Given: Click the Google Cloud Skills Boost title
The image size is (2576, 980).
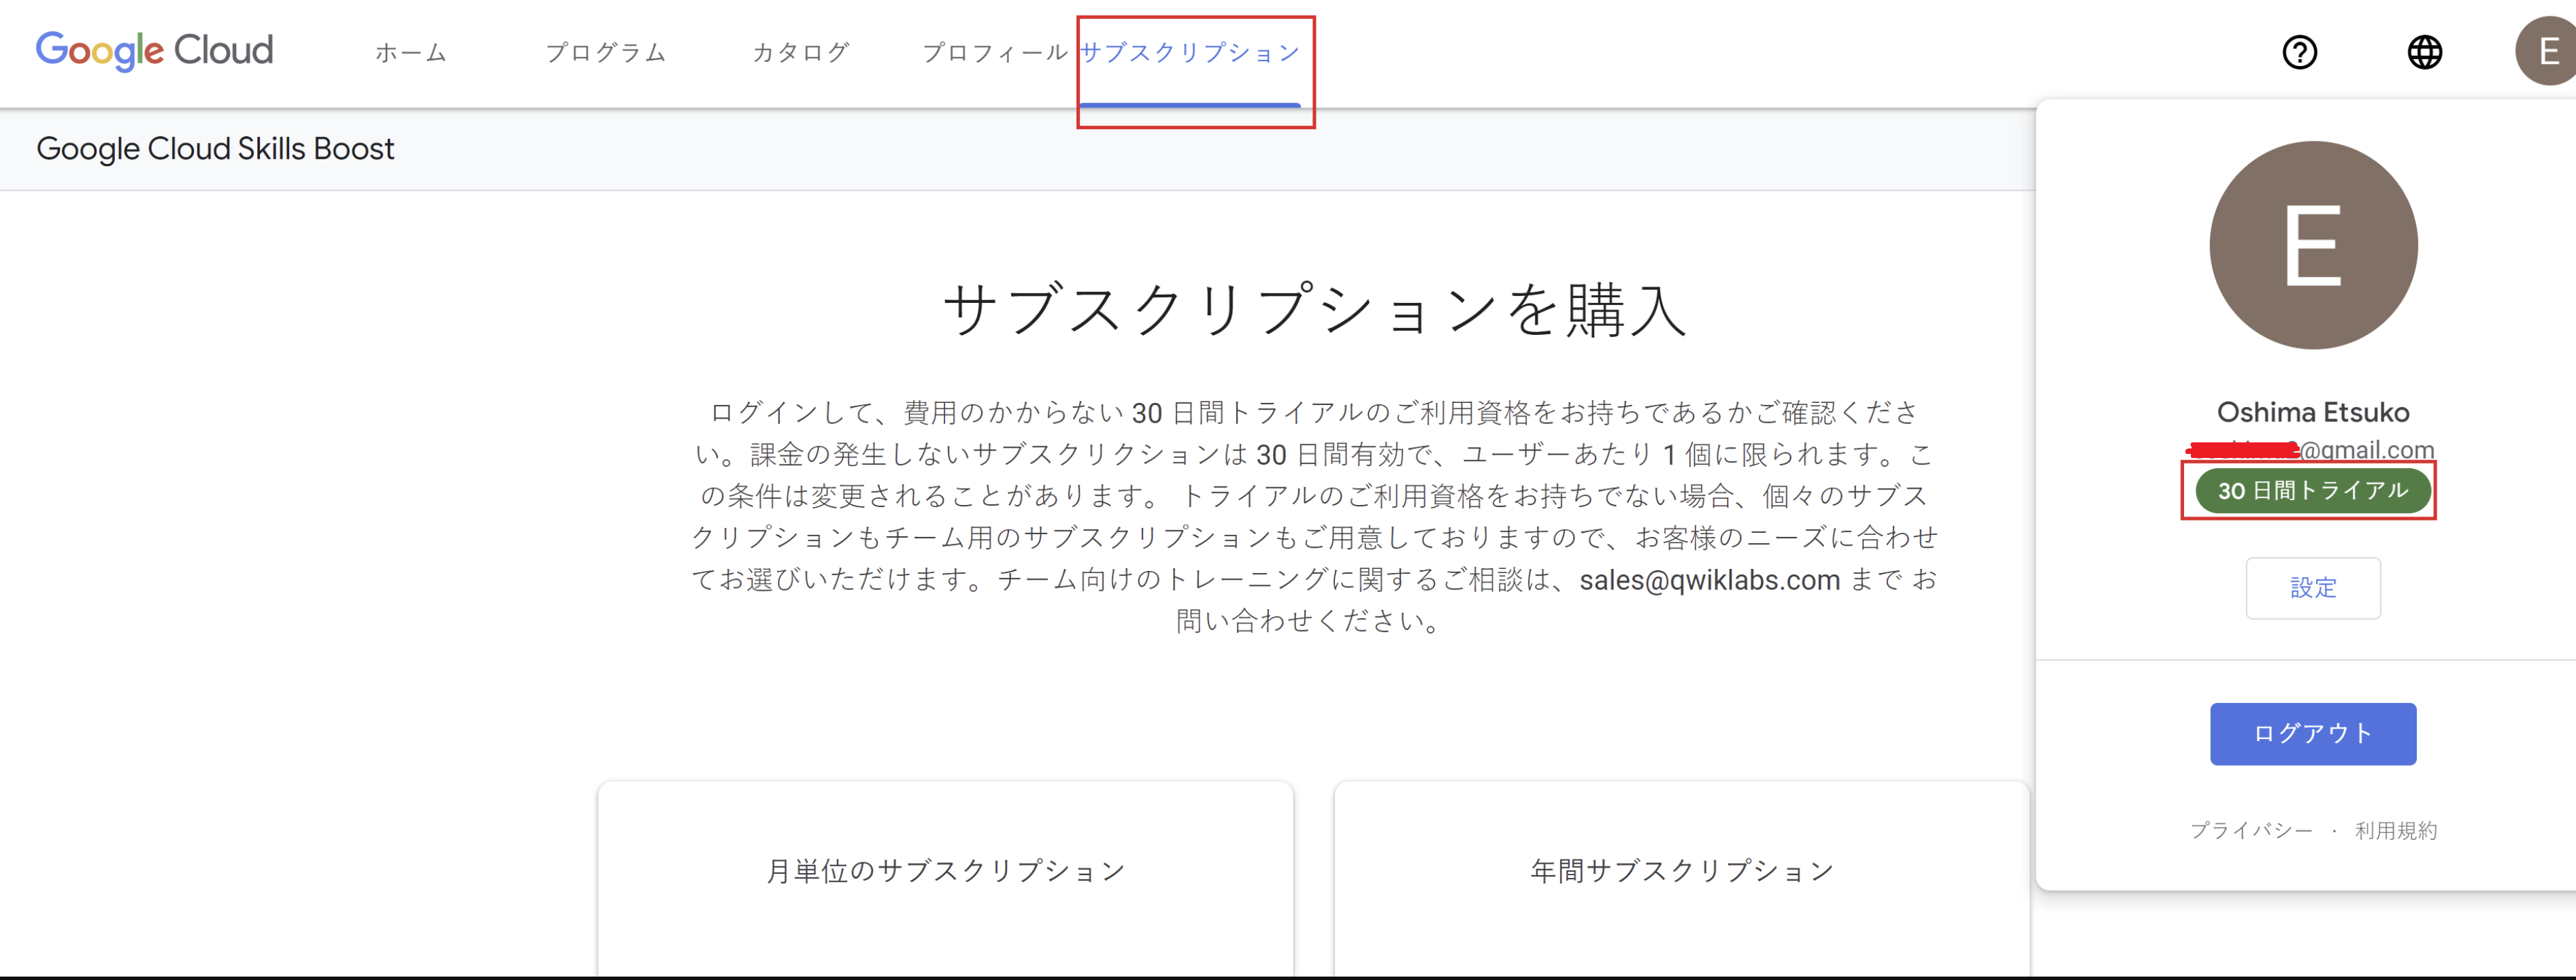Looking at the screenshot, I should point(215,149).
